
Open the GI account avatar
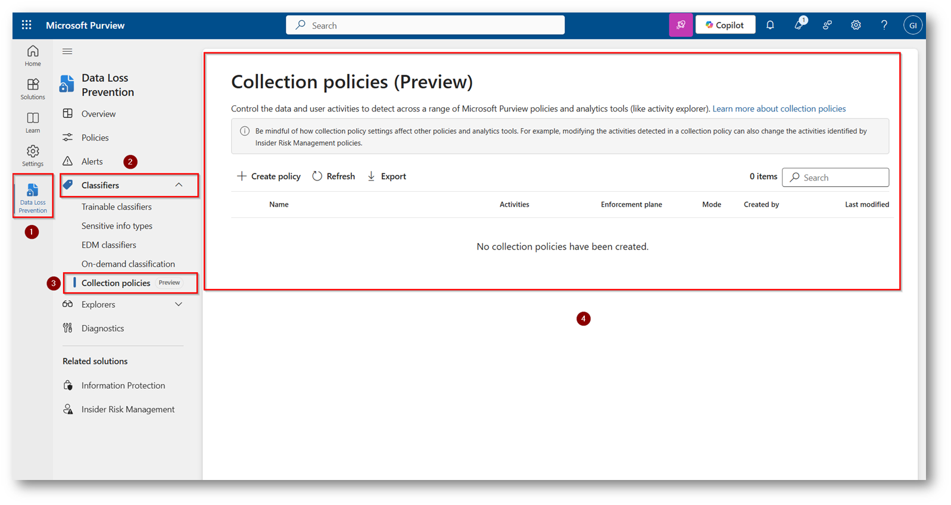[913, 25]
